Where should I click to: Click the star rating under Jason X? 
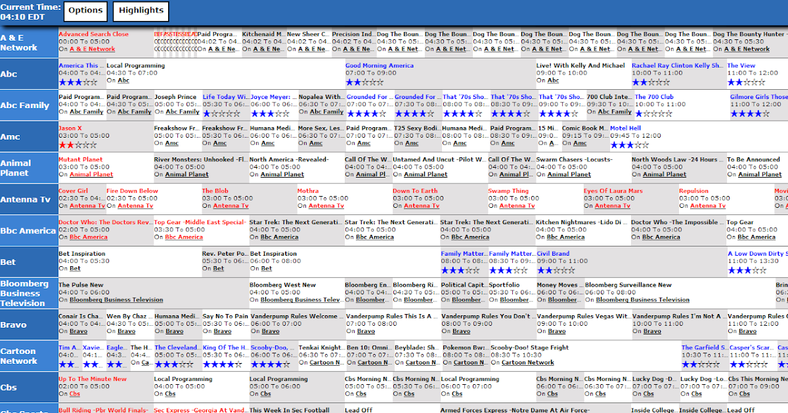(x=78, y=145)
